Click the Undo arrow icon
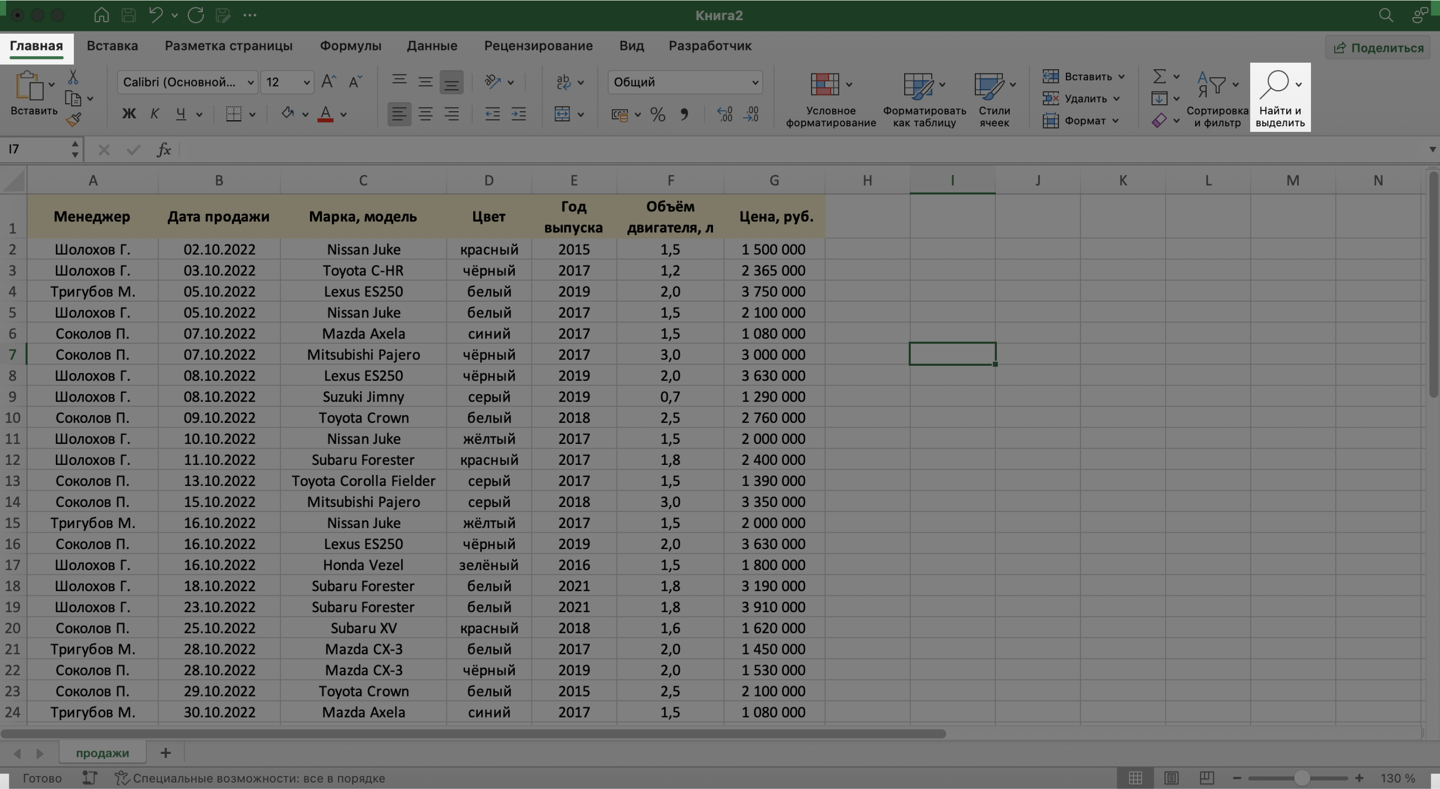The image size is (1440, 789). click(x=156, y=15)
